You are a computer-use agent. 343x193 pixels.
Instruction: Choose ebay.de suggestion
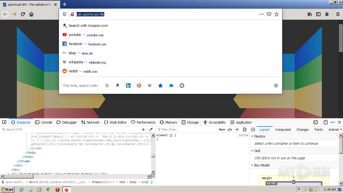(170, 53)
